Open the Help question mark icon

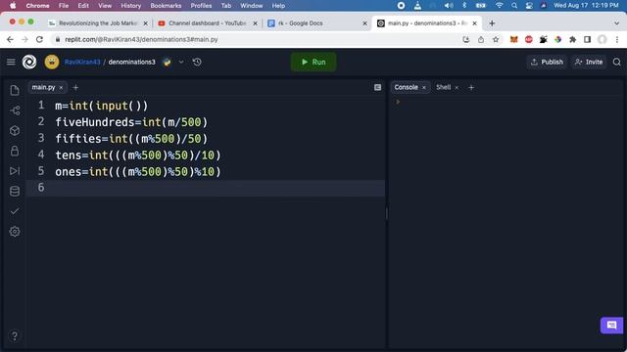pos(15,336)
